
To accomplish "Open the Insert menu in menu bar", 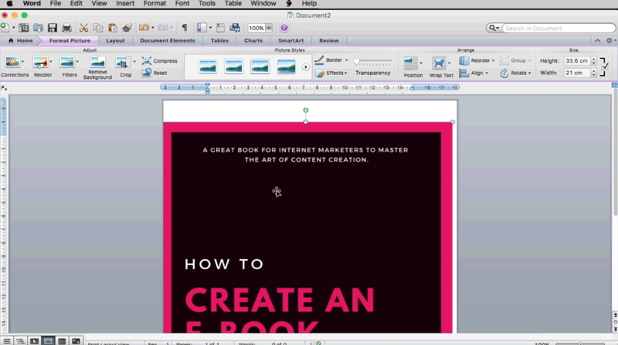I will point(124,4).
